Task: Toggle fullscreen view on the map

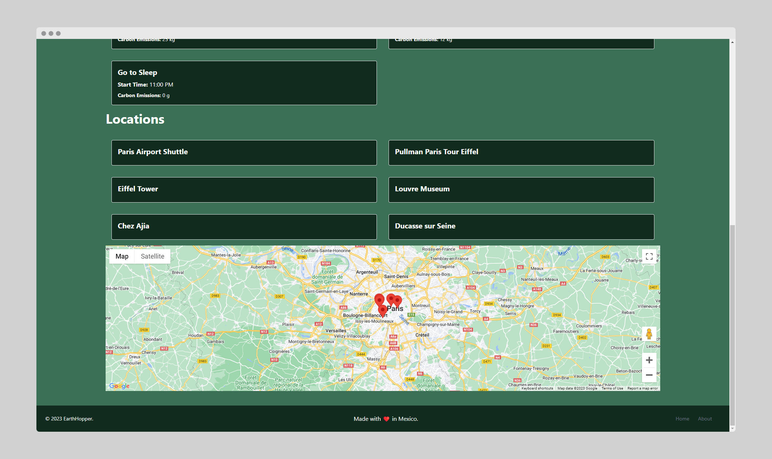Action: tap(649, 256)
